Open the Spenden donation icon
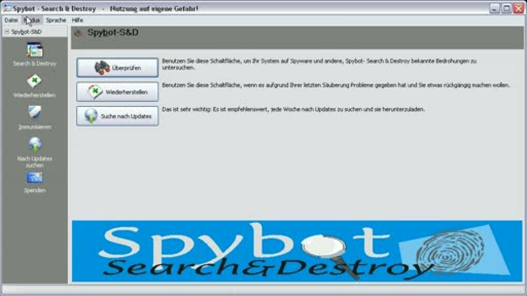Screen dimensions: 527x296 pyautogui.click(x=35, y=178)
